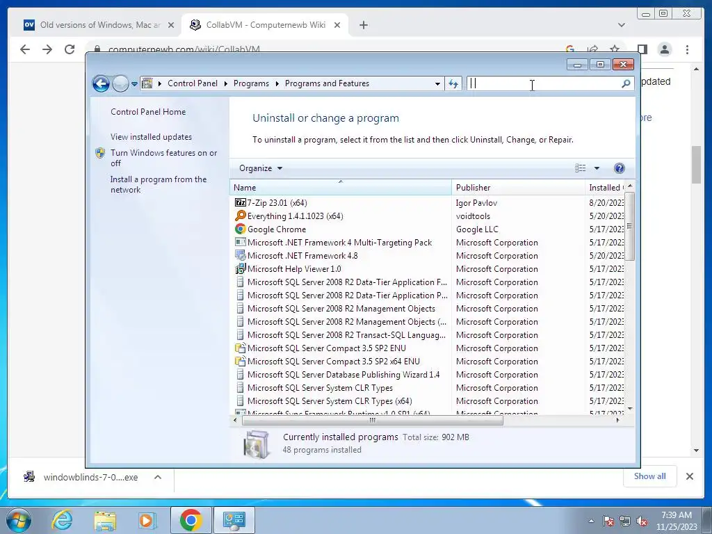This screenshot has width=712, height=534.
Task: Select Microsoft .NET Framework 4.8 icon
Action: pyautogui.click(x=240, y=255)
